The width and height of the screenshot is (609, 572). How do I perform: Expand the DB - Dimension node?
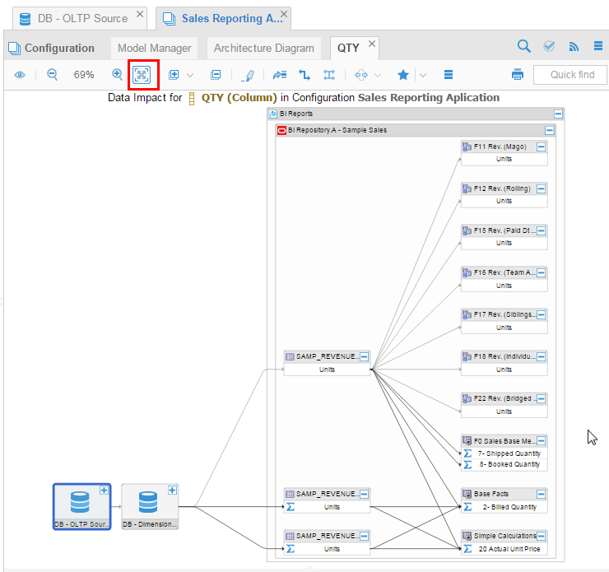point(173,490)
